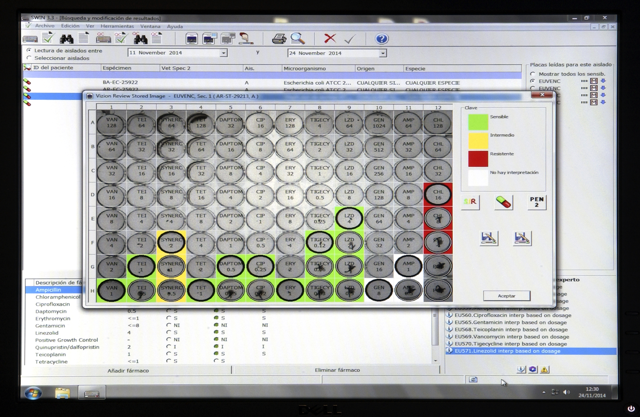Open the Ventana menu
640x417 pixels.
coord(150,26)
